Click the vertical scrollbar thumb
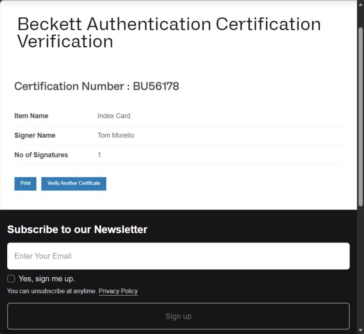Image resolution: width=364 pixels, height=334 pixels. pos(361,116)
